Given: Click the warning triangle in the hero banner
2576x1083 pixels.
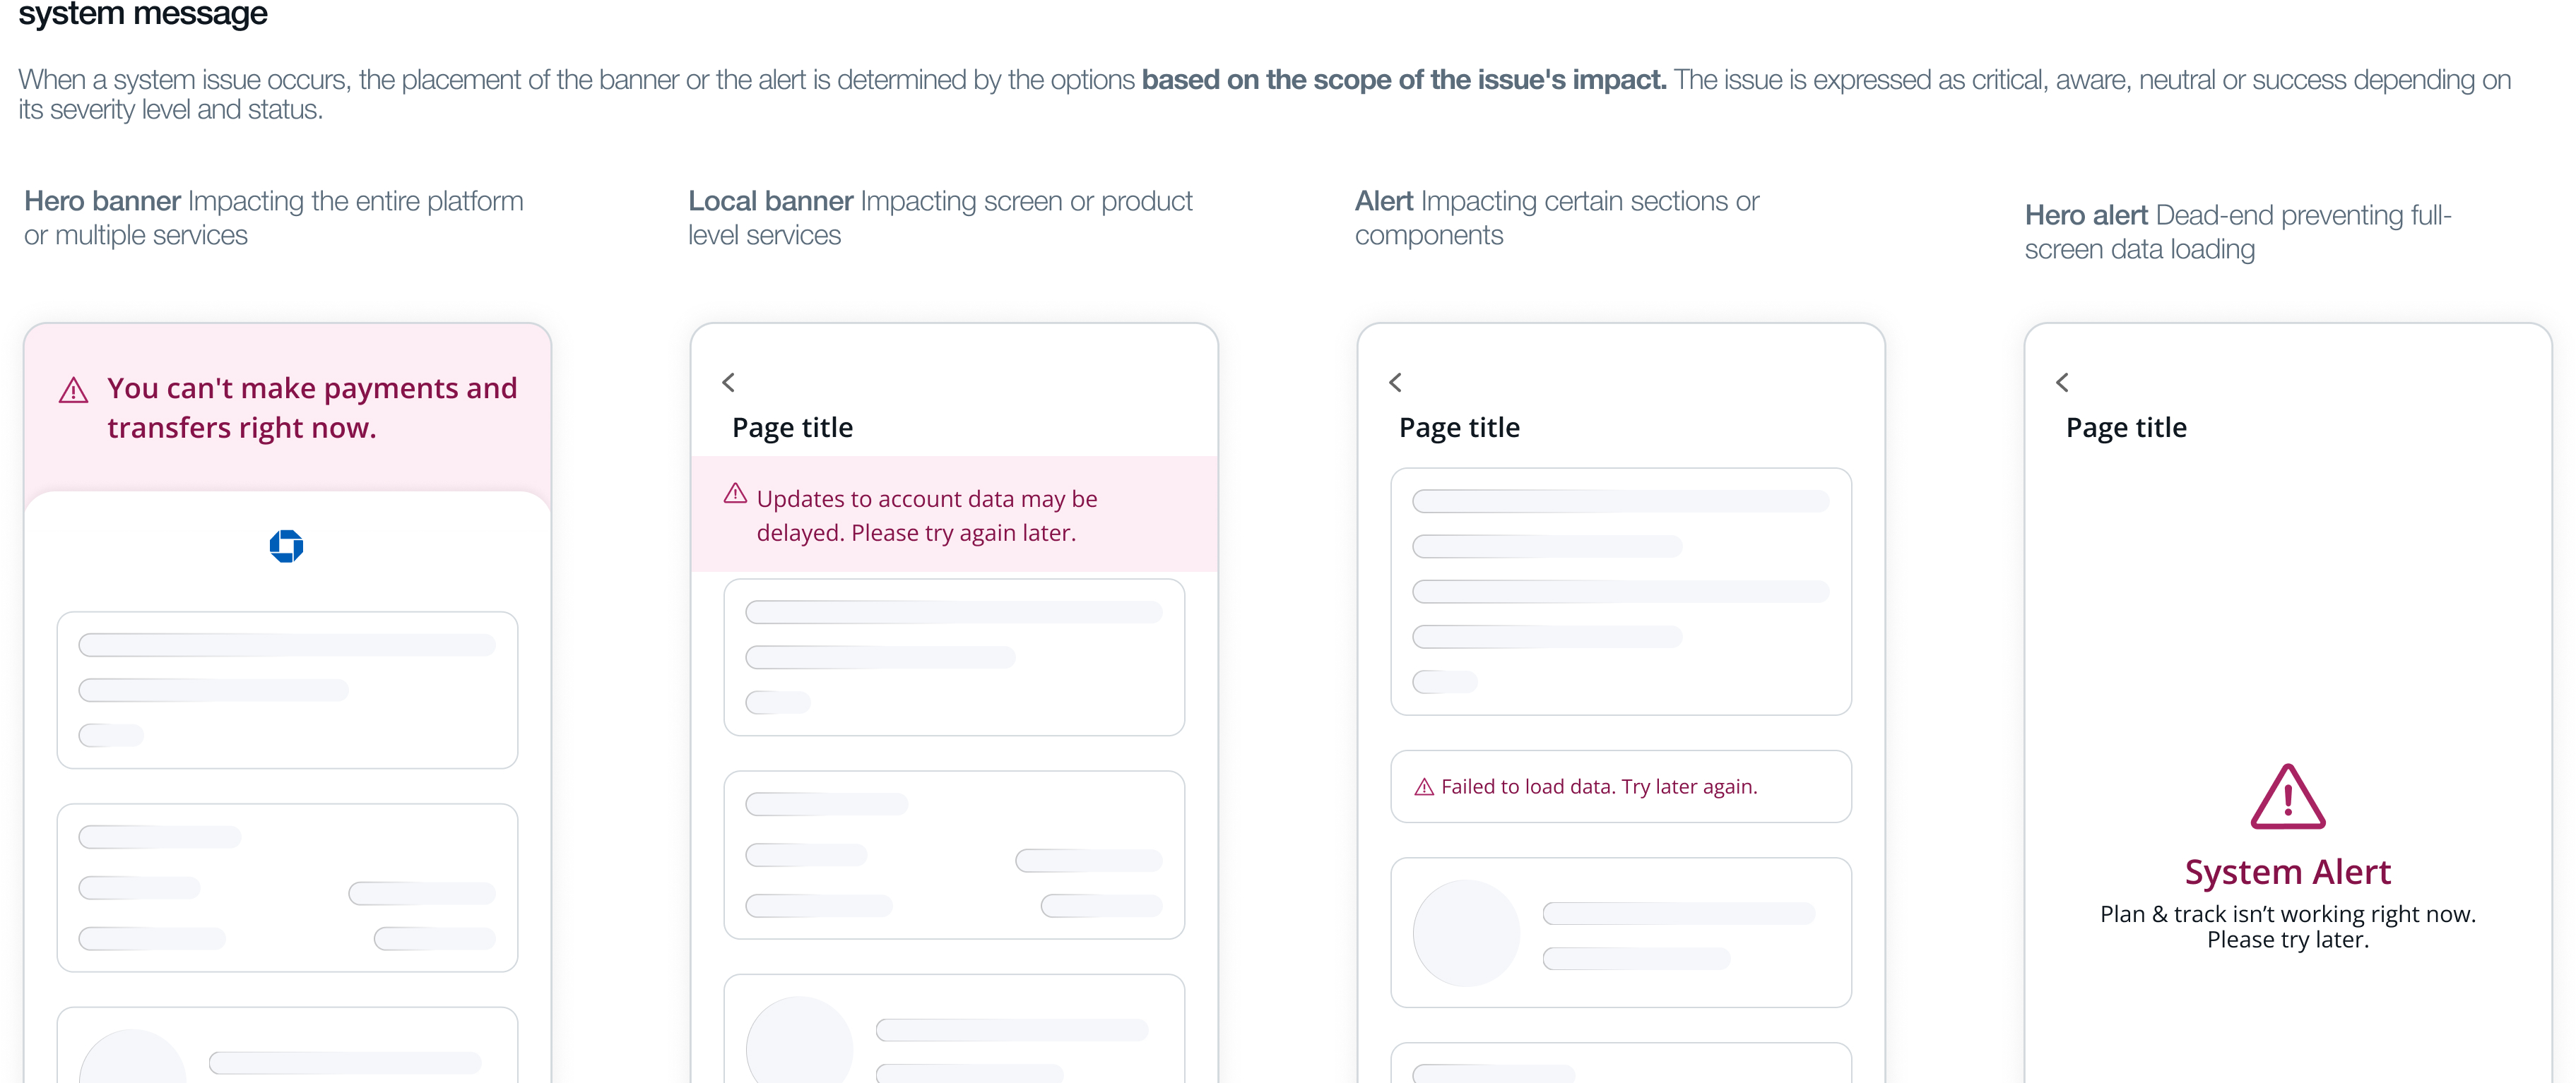Looking at the screenshot, I should pos(73,390).
